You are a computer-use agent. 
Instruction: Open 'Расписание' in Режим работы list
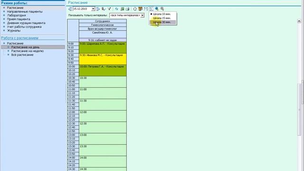point(15,8)
